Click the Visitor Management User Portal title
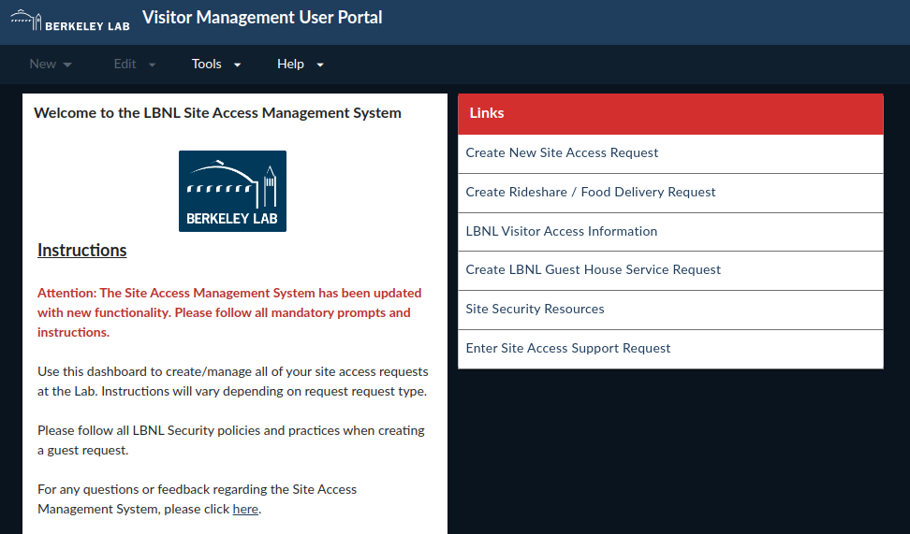Image resolution: width=910 pixels, height=534 pixels. click(262, 18)
